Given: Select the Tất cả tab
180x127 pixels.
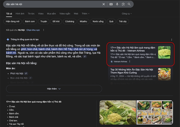Looking at the screenshot, I should click(x=9, y=14).
